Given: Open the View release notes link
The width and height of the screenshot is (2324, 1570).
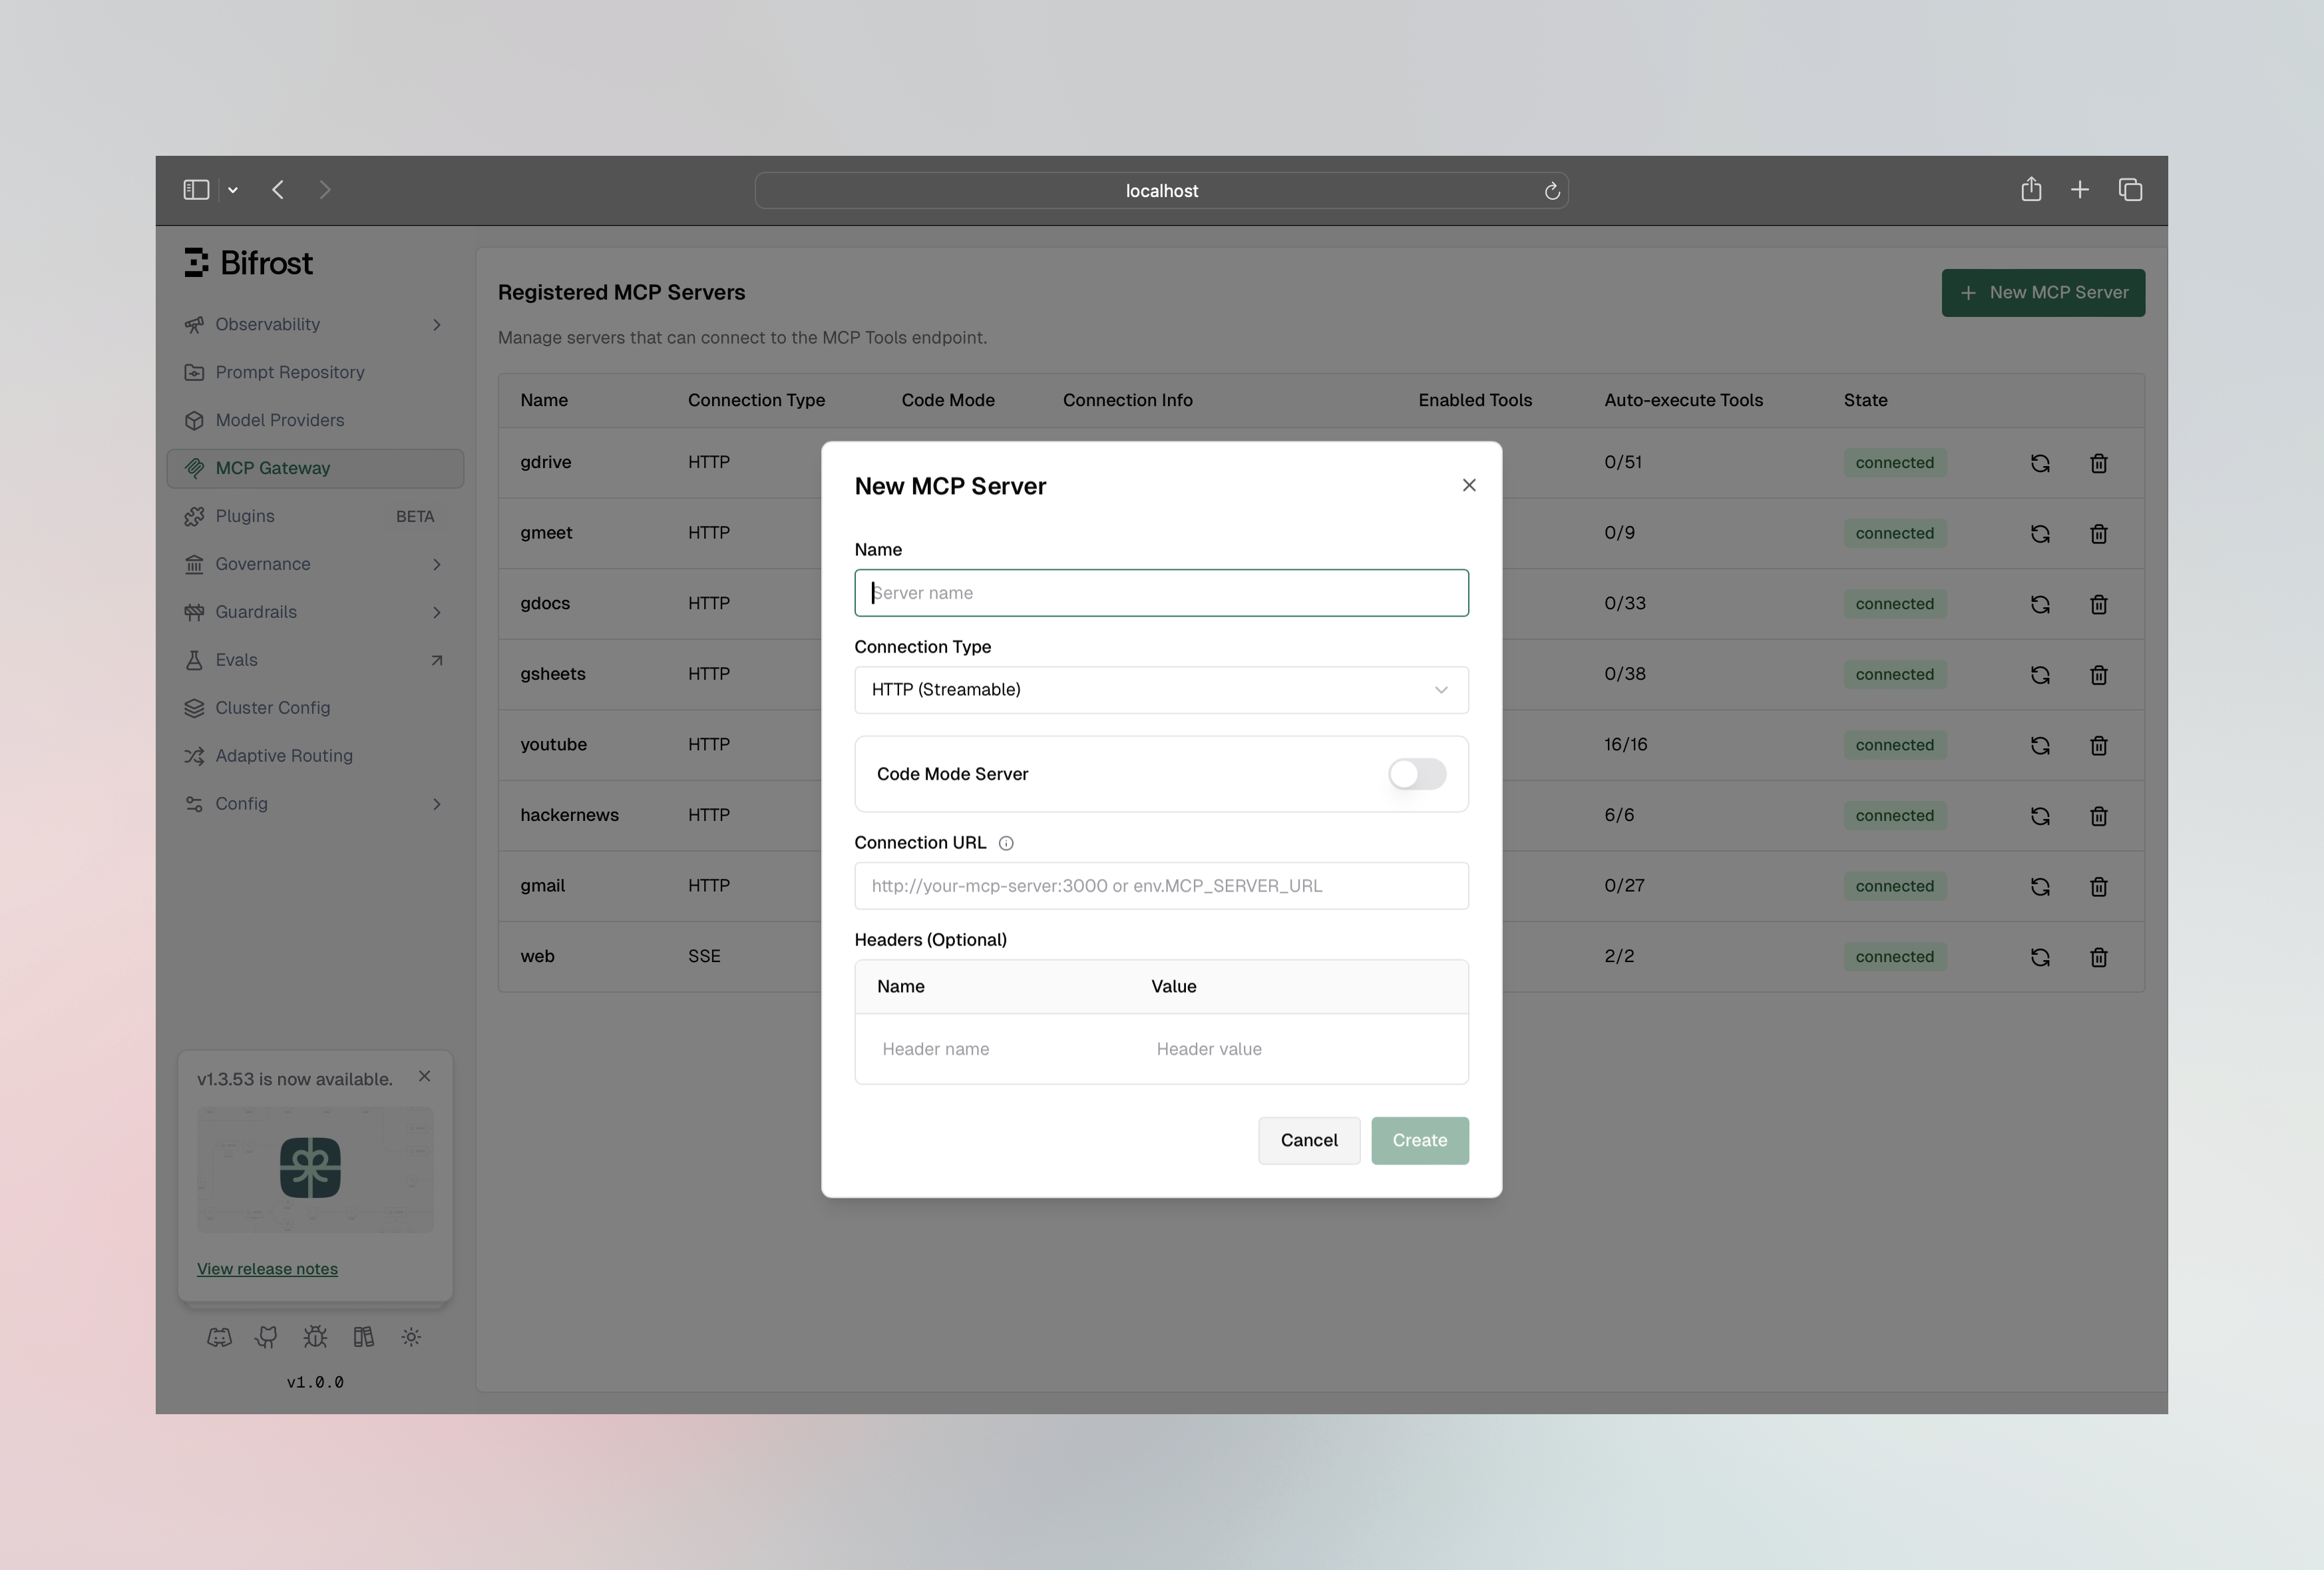Looking at the screenshot, I should (267, 1268).
